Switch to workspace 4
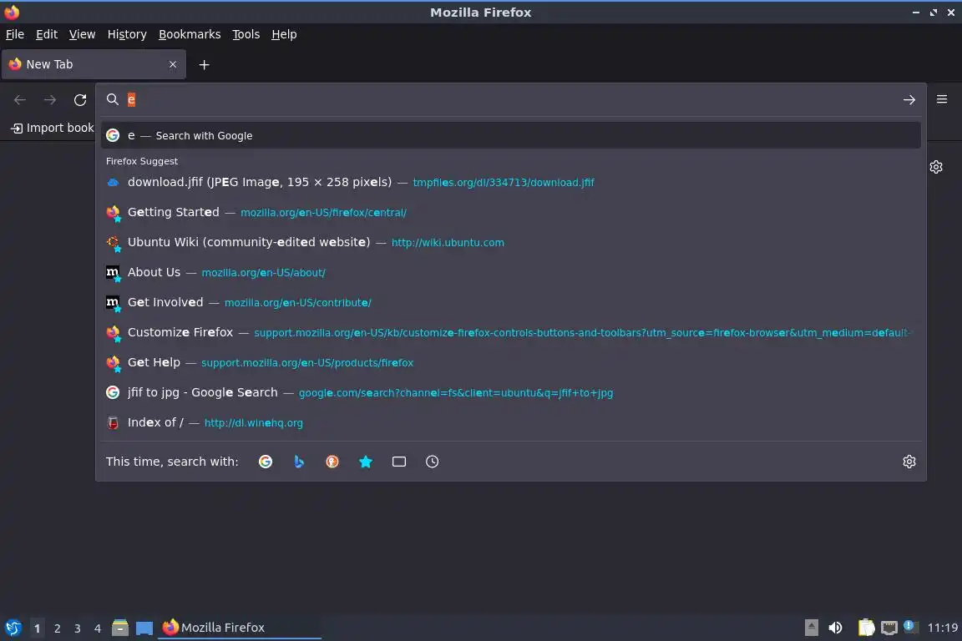This screenshot has height=641, width=962. (98, 628)
